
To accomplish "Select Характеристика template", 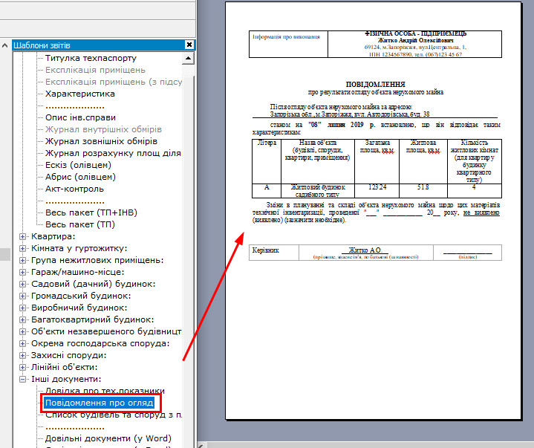I will point(80,94).
